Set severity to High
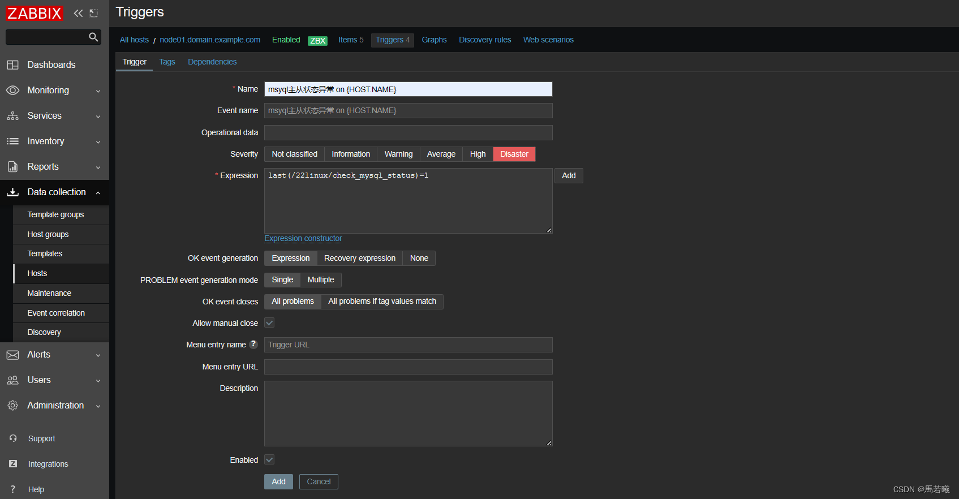The width and height of the screenshot is (959, 499). (478, 154)
